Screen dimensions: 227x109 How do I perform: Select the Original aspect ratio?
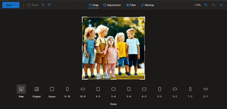37,92
